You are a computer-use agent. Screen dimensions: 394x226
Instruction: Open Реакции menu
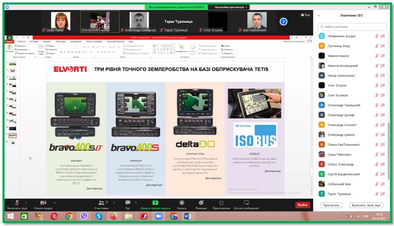click(201, 204)
